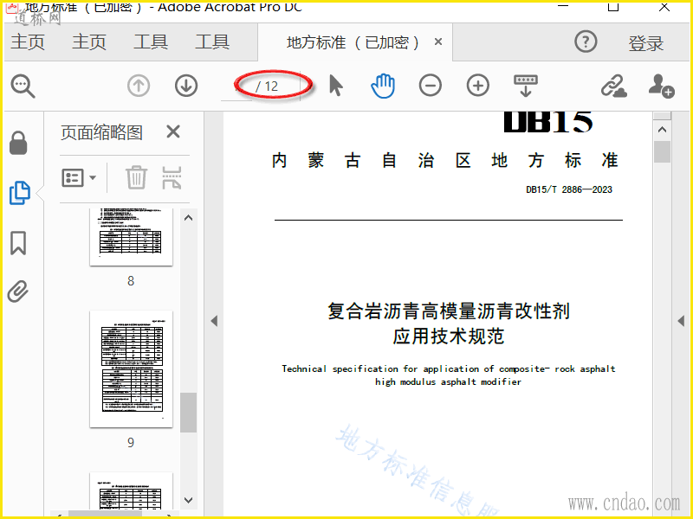Click the page number input field
Viewport: 693px width, 519px height.
(236, 86)
